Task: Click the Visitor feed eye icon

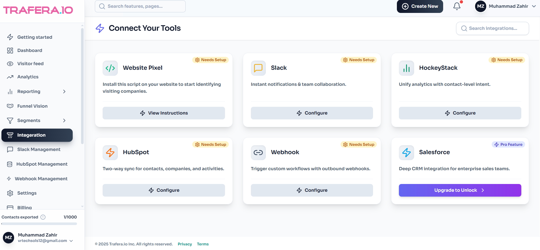Action: pos(10,64)
